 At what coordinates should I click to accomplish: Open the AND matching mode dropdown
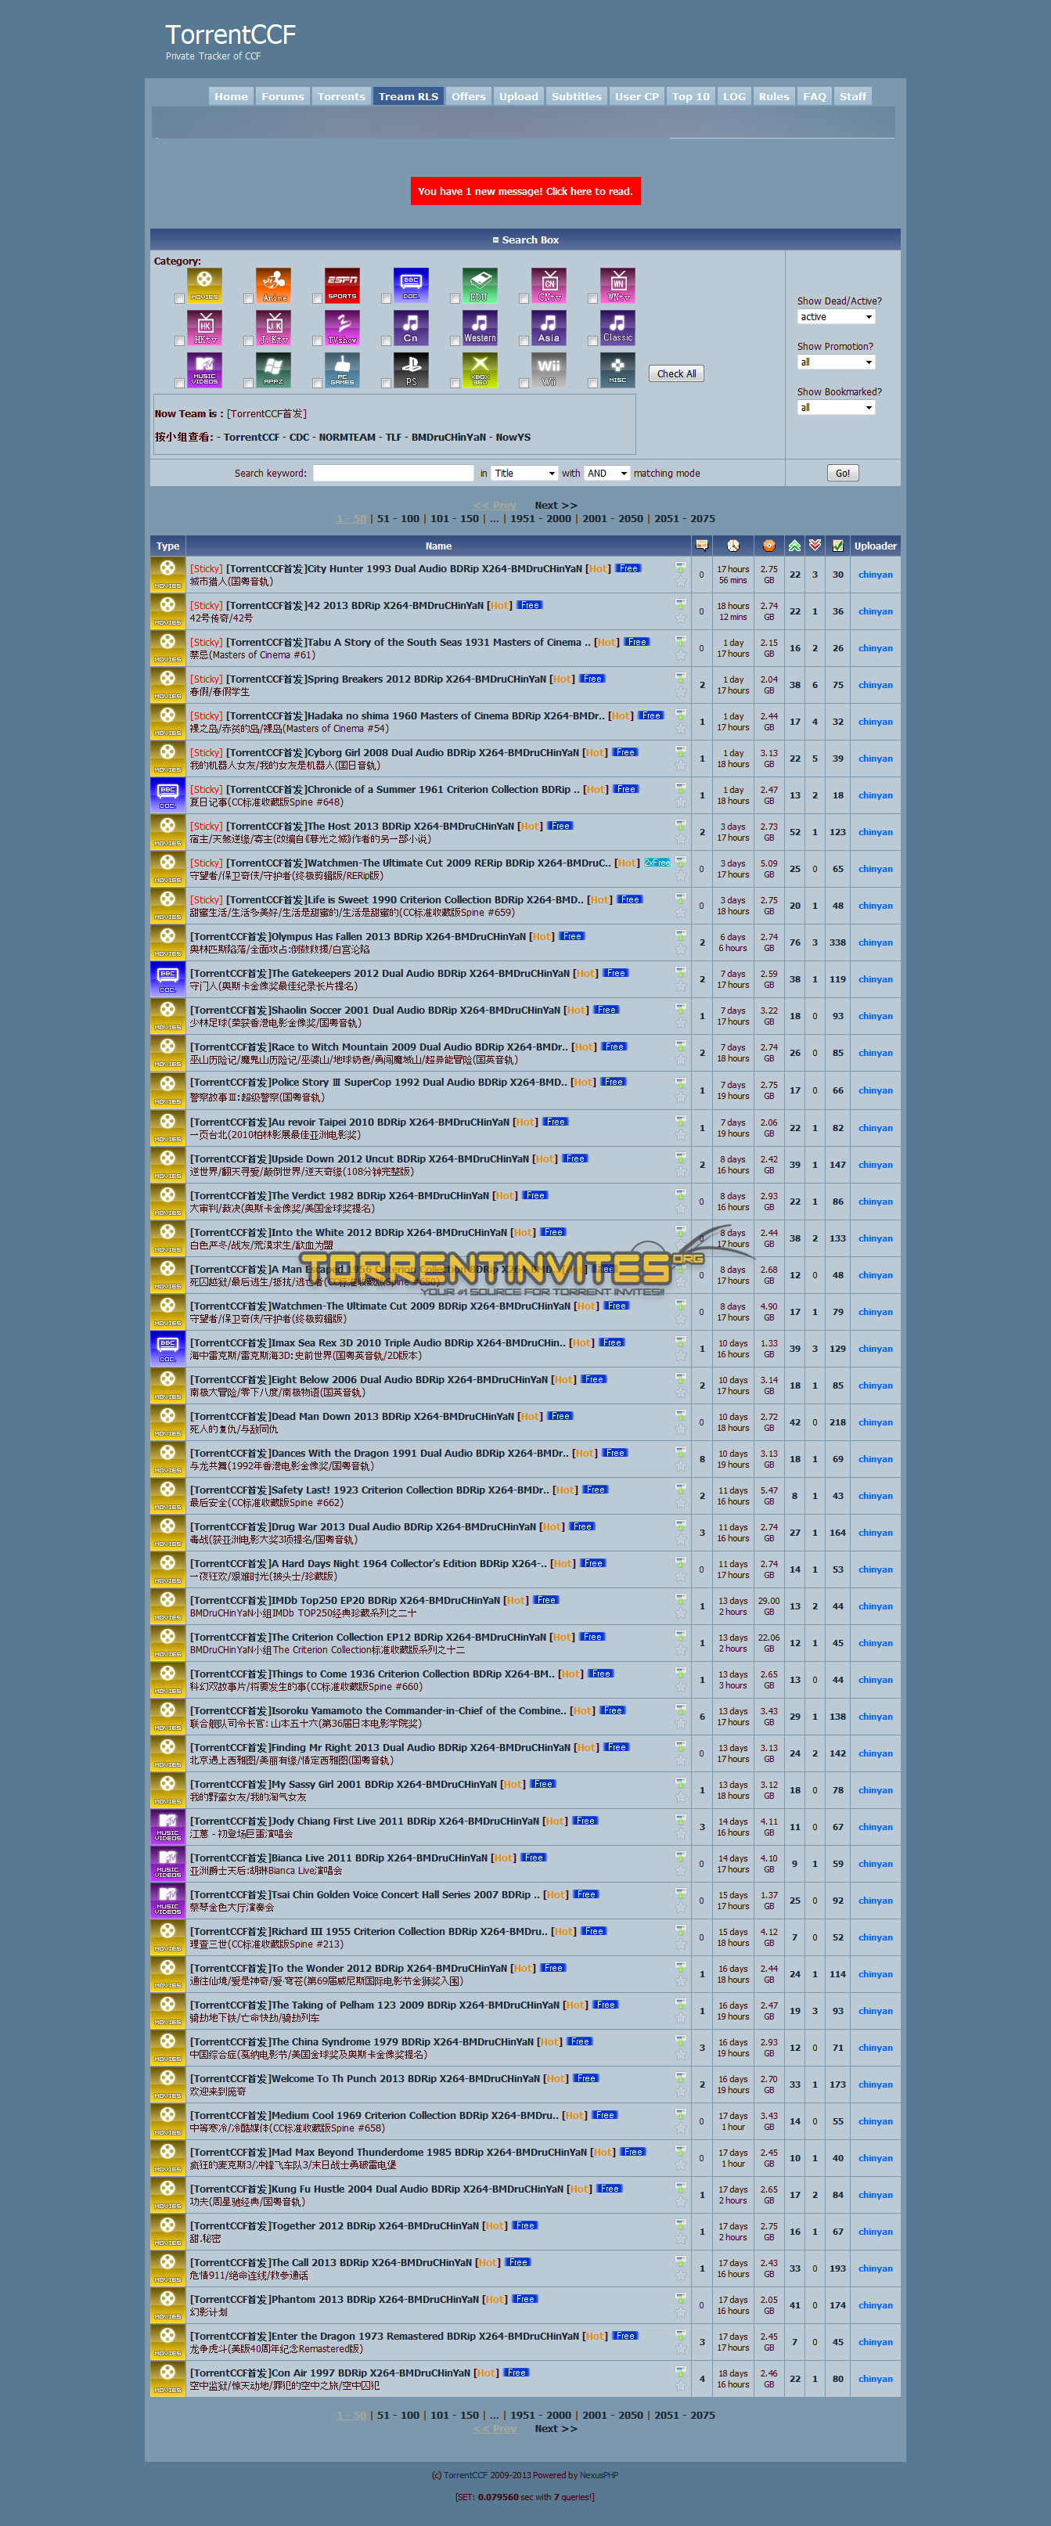tap(606, 473)
